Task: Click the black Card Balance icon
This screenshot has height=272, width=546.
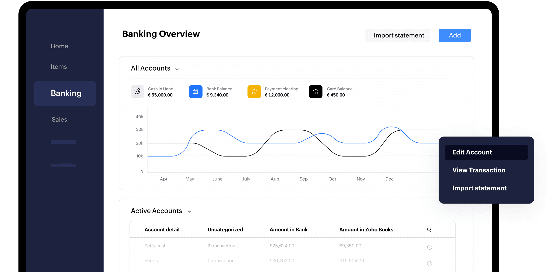Action: coord(316,92)
